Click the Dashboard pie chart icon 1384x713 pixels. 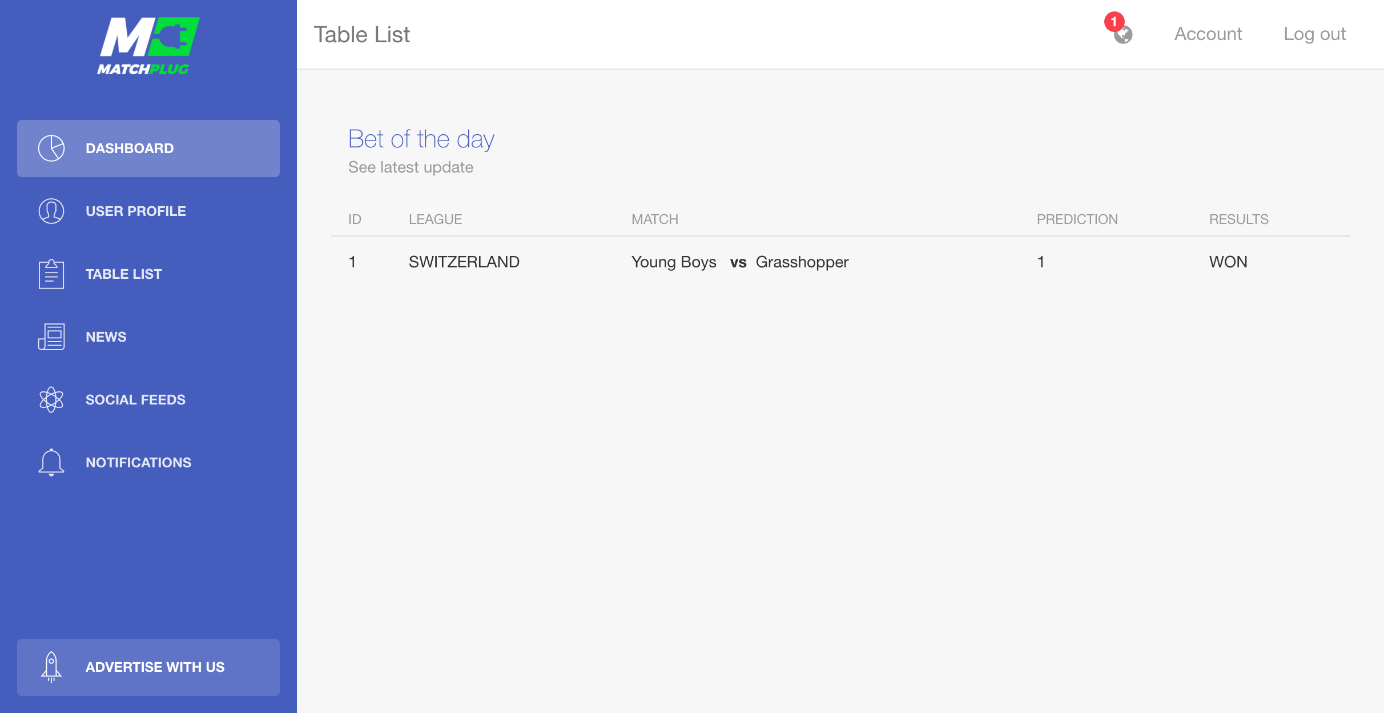coord(51,149)
